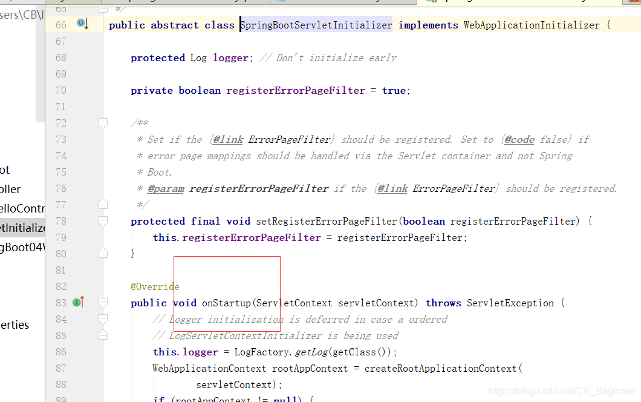Click WebApplicationContext type on line 87
Image resolution: width=641 pixels, height=402 pixels.
(209, 369)
